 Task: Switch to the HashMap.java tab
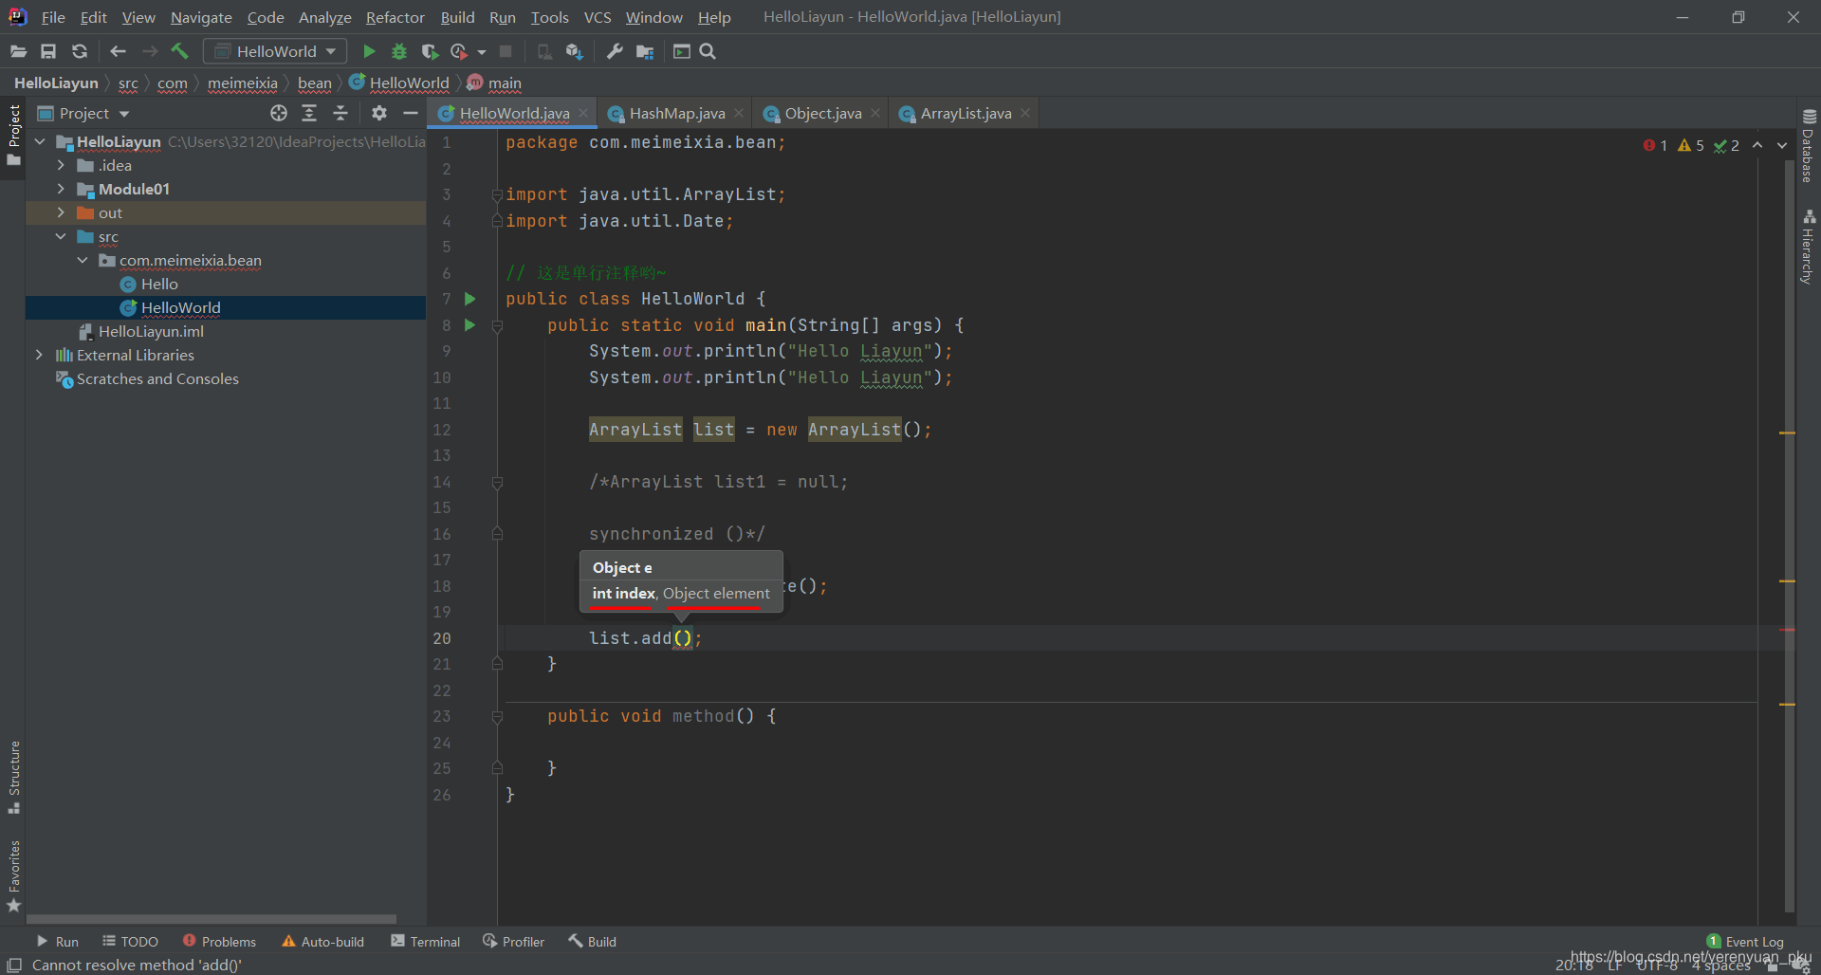[676, 113]
